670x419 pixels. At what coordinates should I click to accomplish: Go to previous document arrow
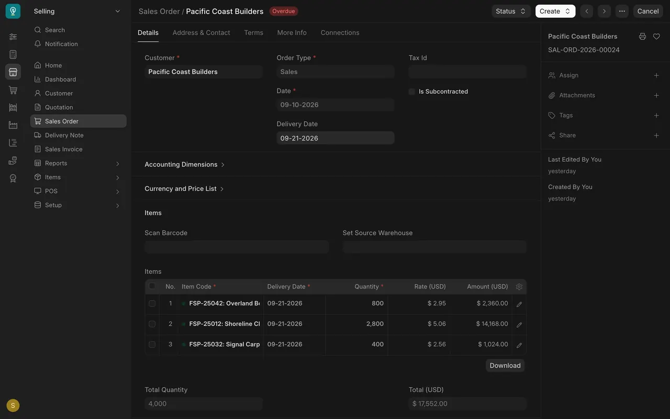[x=587, y=11]
